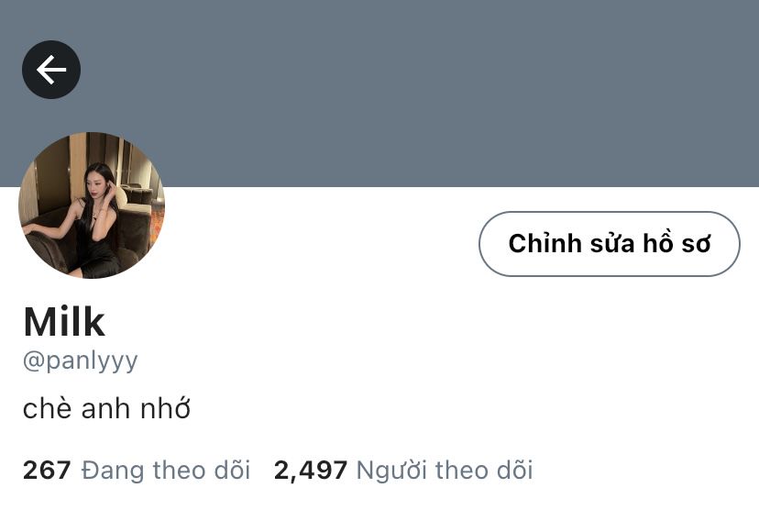Tap the black circular back button
This screenshot has height=510, width=759.
coord(51,70)
